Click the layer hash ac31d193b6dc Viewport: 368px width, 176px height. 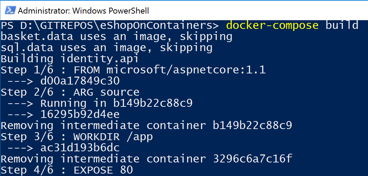[80, 148]
